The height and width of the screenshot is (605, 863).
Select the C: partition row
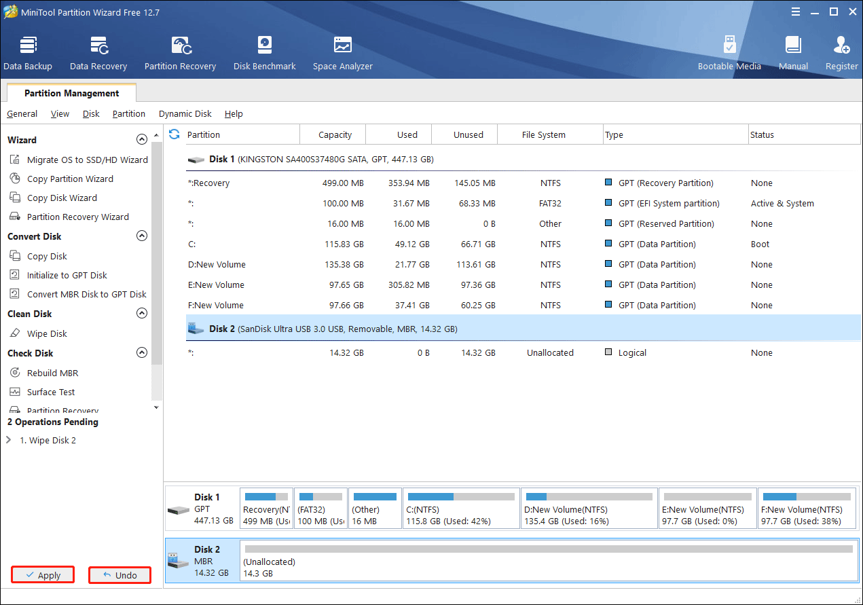523,244
